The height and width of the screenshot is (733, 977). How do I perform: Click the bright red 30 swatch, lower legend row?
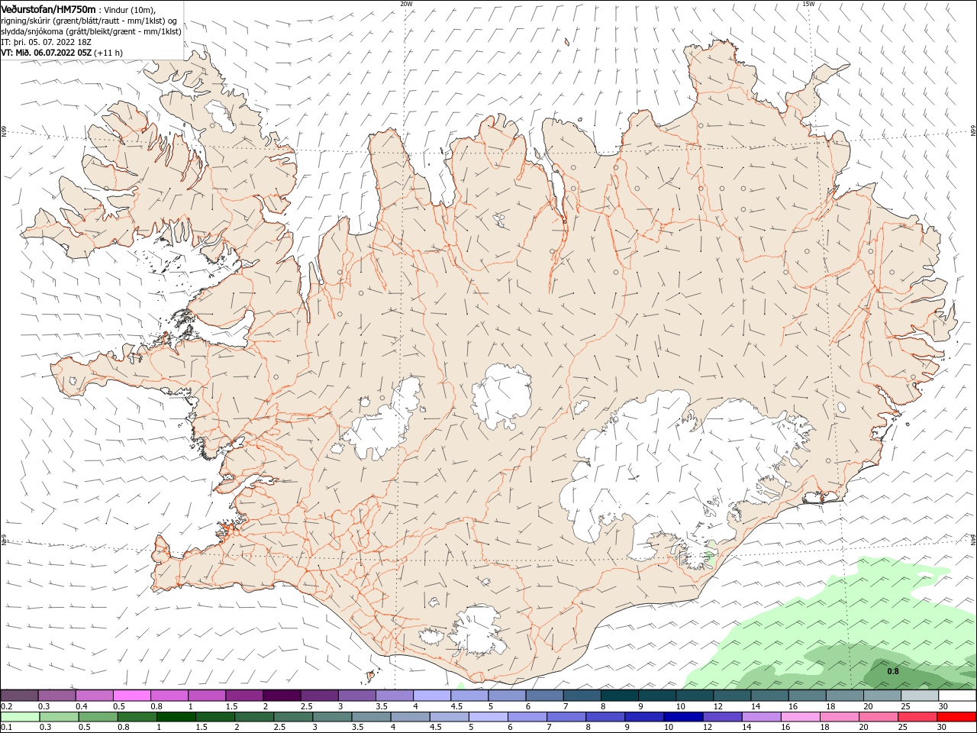(956, 718)
